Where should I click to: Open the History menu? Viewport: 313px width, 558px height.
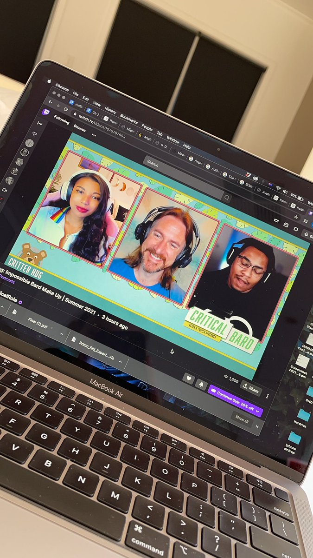pos(110,110)
